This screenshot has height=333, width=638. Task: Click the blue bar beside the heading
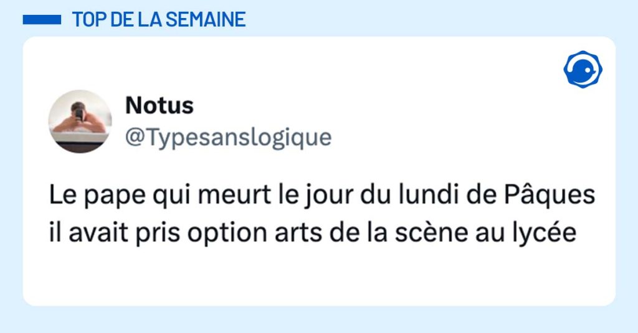pyautogui.click(x=42, y=20)
